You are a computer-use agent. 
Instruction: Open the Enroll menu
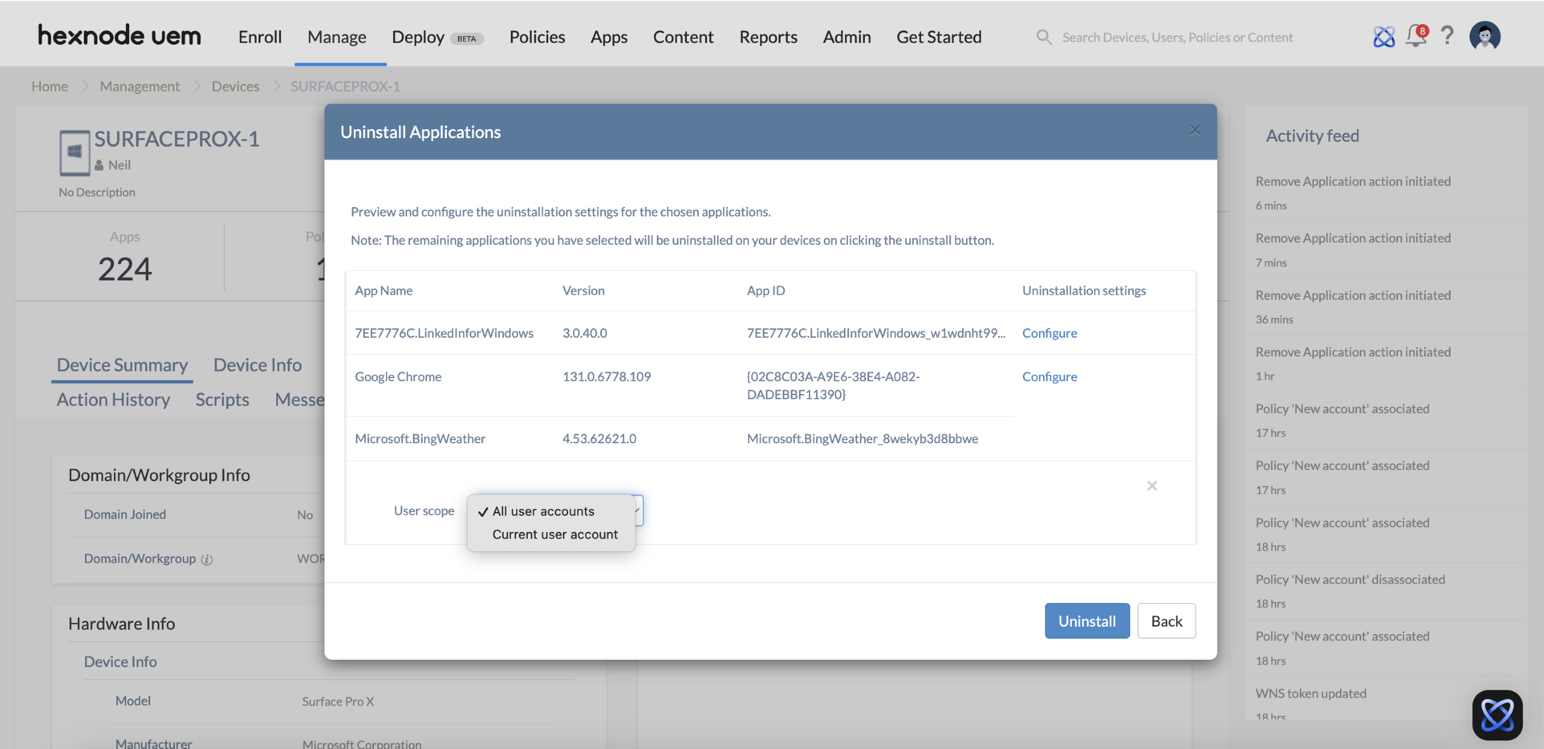pyautogui.click(x=260, y=37)
